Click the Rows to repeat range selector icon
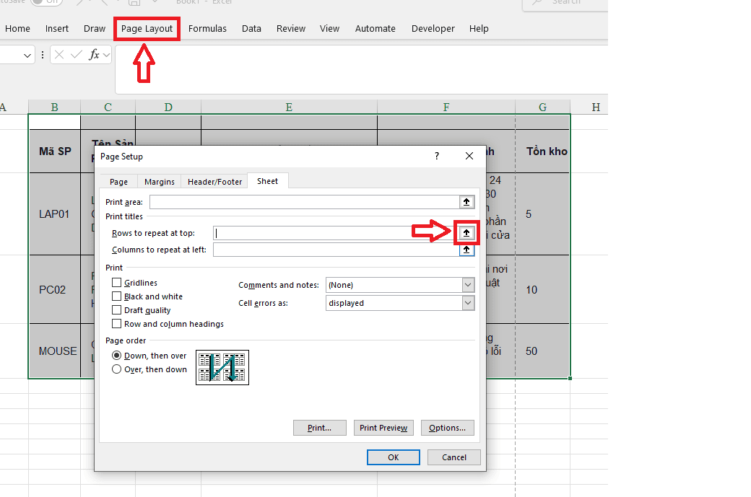751x497 pixels. [x=466, y=233]
